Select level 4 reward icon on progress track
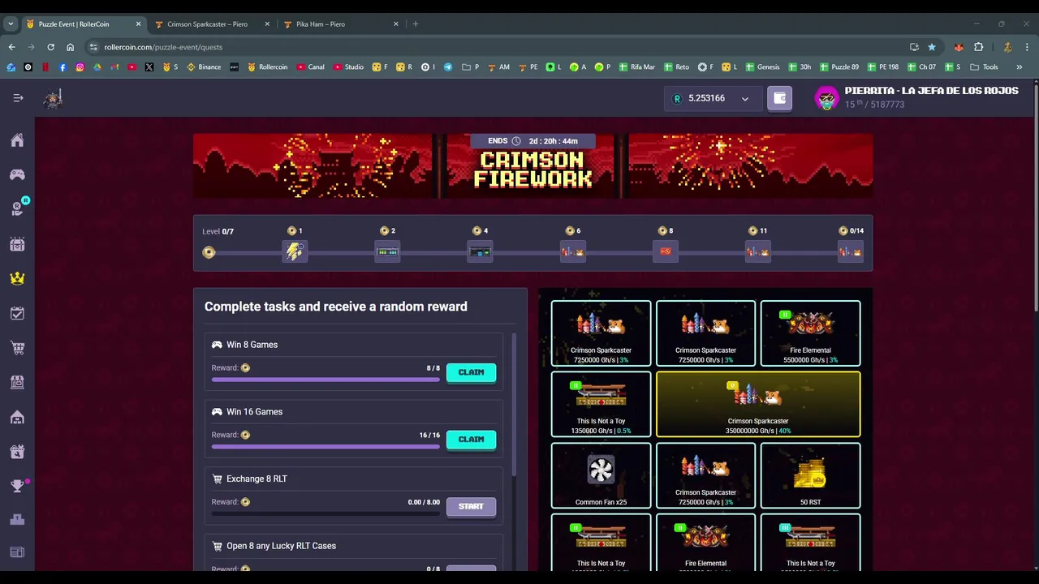The image size is (1039, 584). point(480,251)
